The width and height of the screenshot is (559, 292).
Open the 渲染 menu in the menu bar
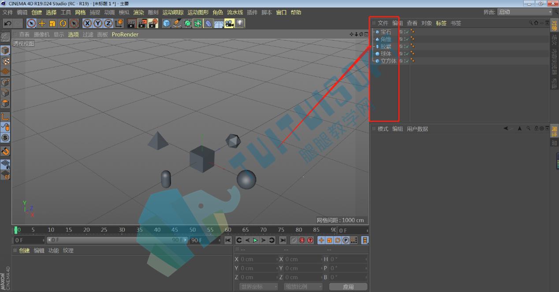139,12
